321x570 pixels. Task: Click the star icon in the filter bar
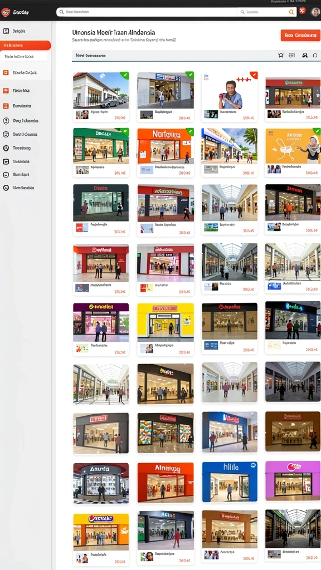281,55
